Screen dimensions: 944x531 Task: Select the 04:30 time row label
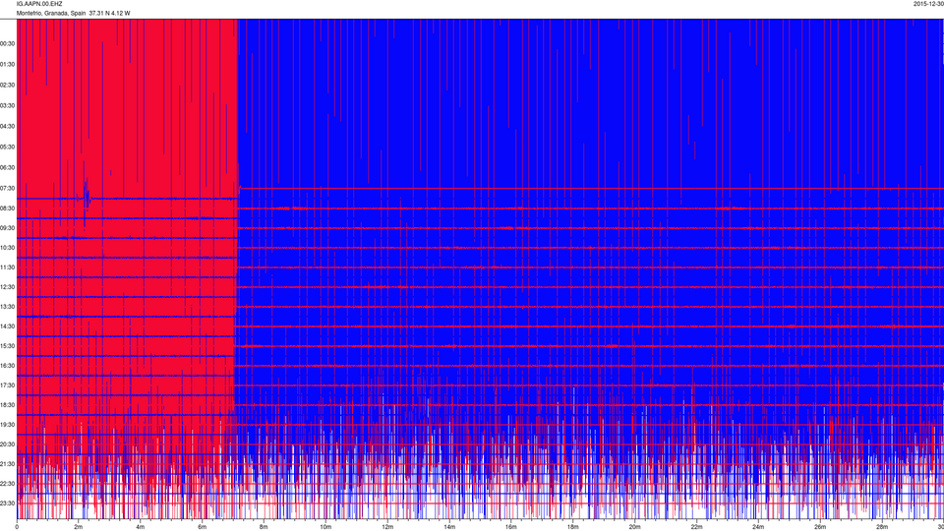click(7, 127)
